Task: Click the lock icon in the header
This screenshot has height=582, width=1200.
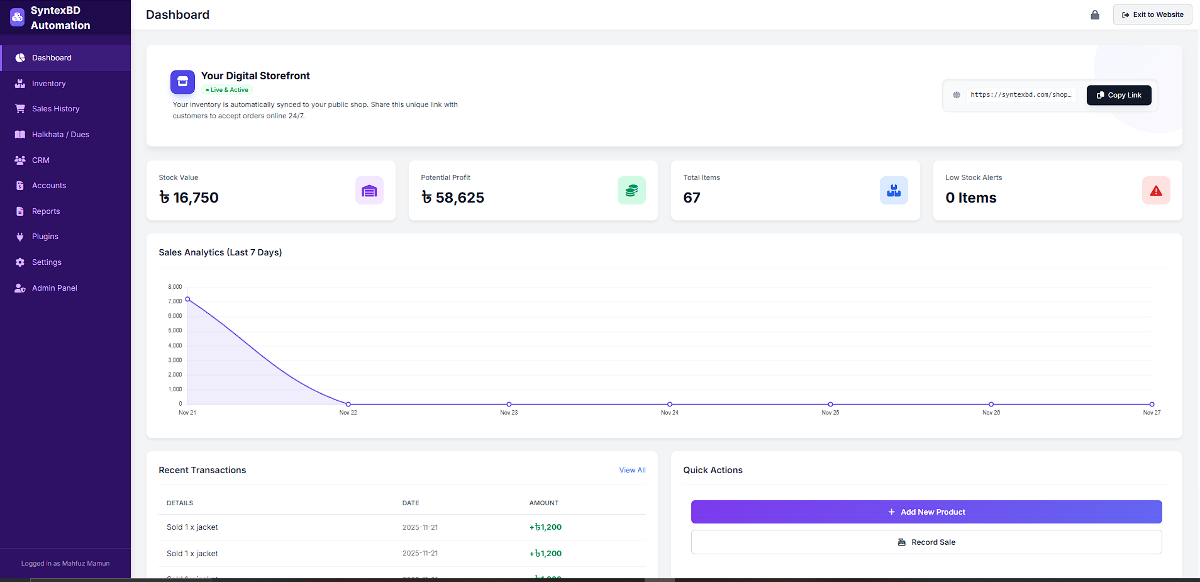Action: (1095, 14)
